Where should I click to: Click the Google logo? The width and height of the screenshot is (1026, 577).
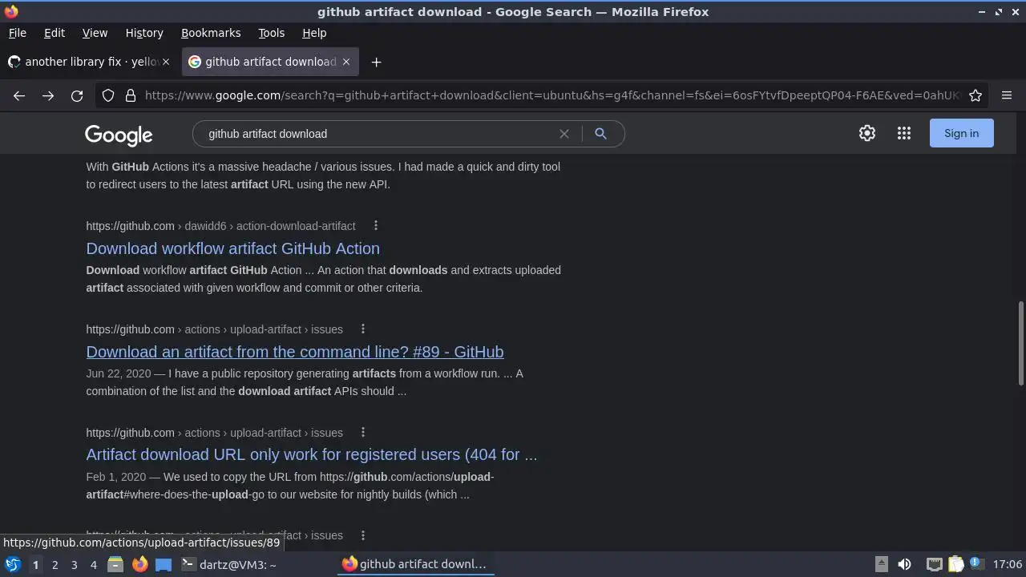point(119,135)
